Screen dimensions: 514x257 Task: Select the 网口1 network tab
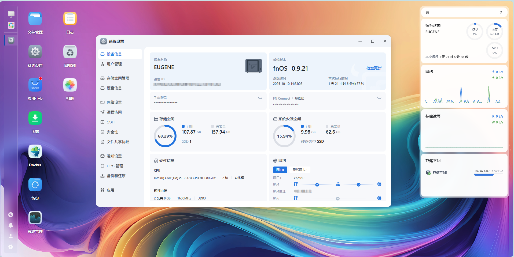pyautogui.click(x=280, y=170)
